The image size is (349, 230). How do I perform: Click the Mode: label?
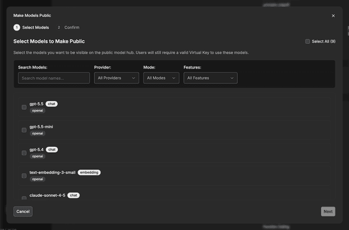[149, 67]
